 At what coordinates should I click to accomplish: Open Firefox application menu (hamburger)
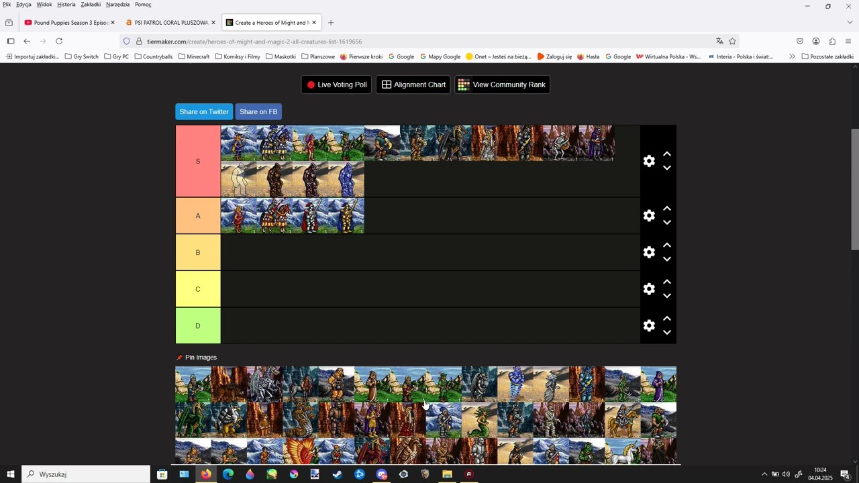pyautogui.click(x=848, y=41)
